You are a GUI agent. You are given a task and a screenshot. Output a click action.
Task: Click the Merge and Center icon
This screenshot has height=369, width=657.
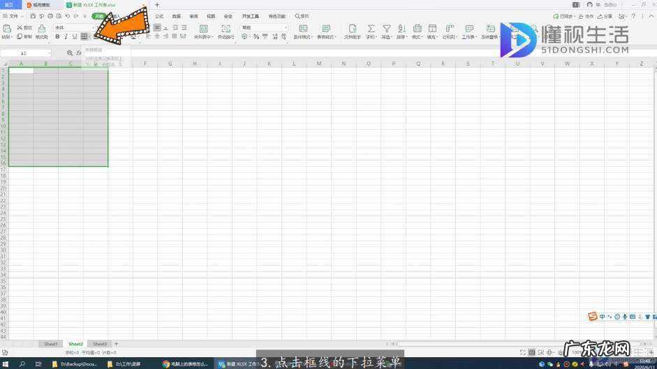point(203,29)
